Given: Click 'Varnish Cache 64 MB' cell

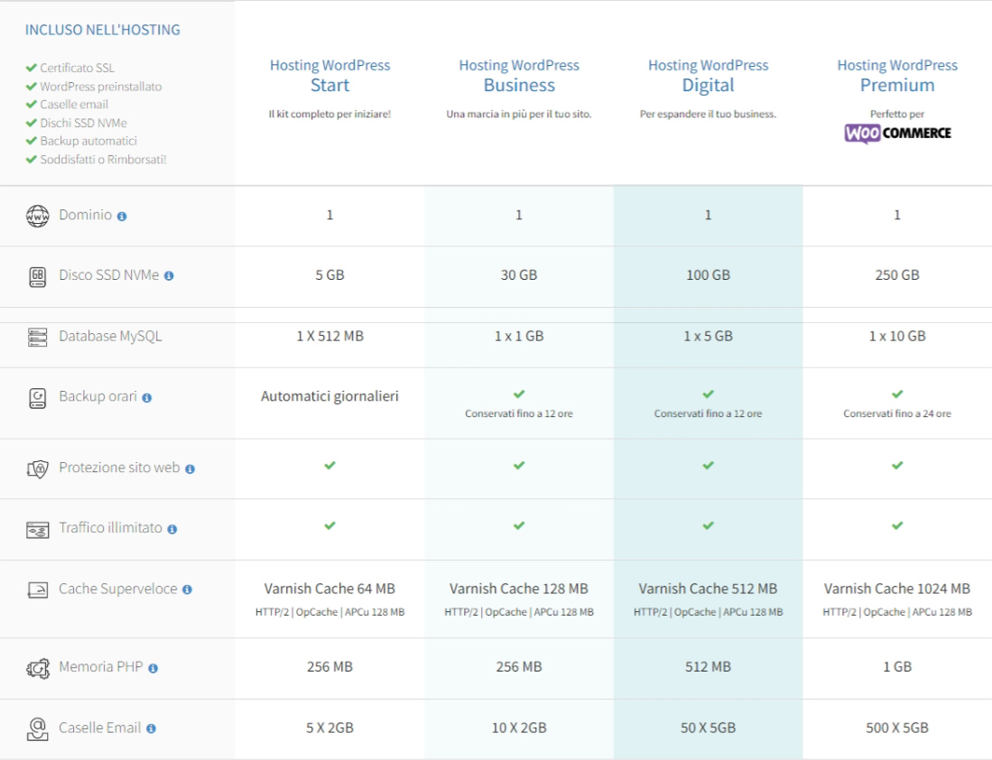Looking at the screenshot, I should 329,589.
